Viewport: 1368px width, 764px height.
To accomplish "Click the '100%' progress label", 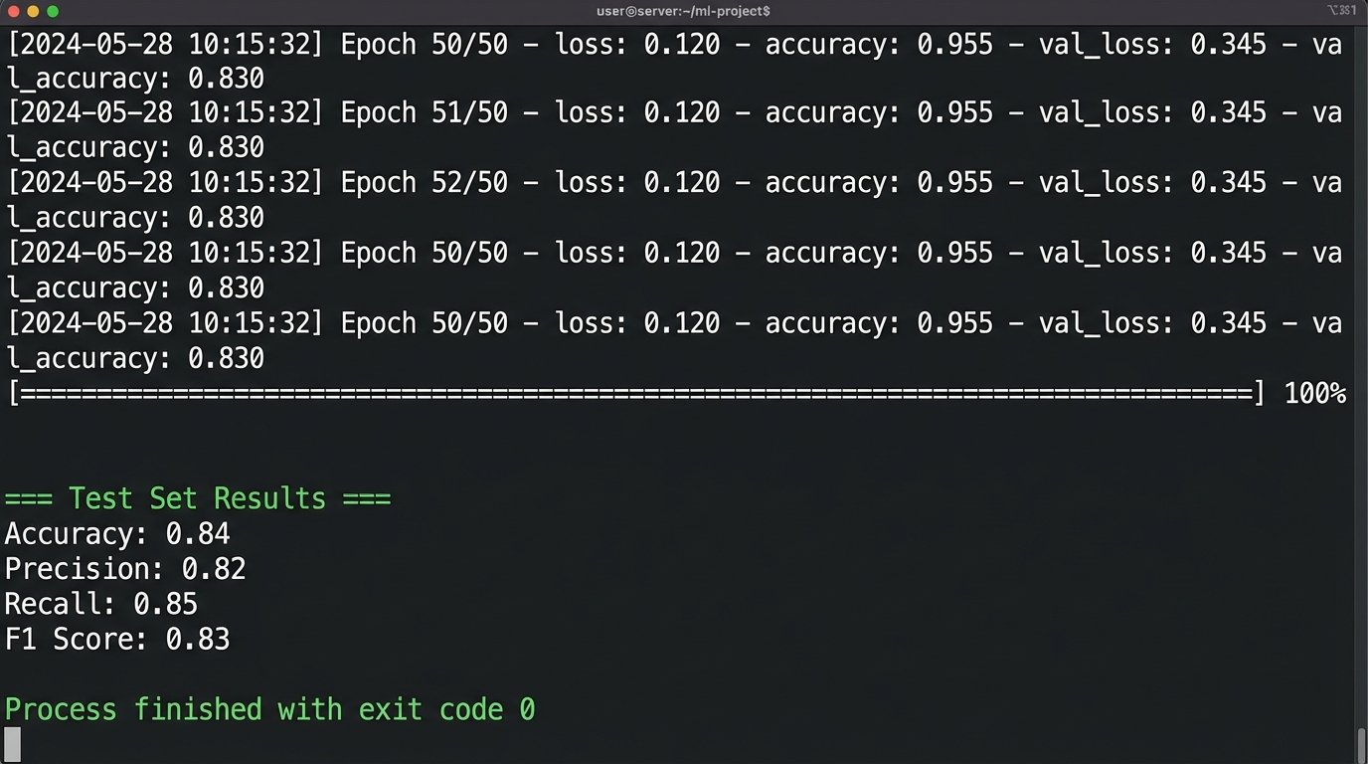I will pos(1314,394).
